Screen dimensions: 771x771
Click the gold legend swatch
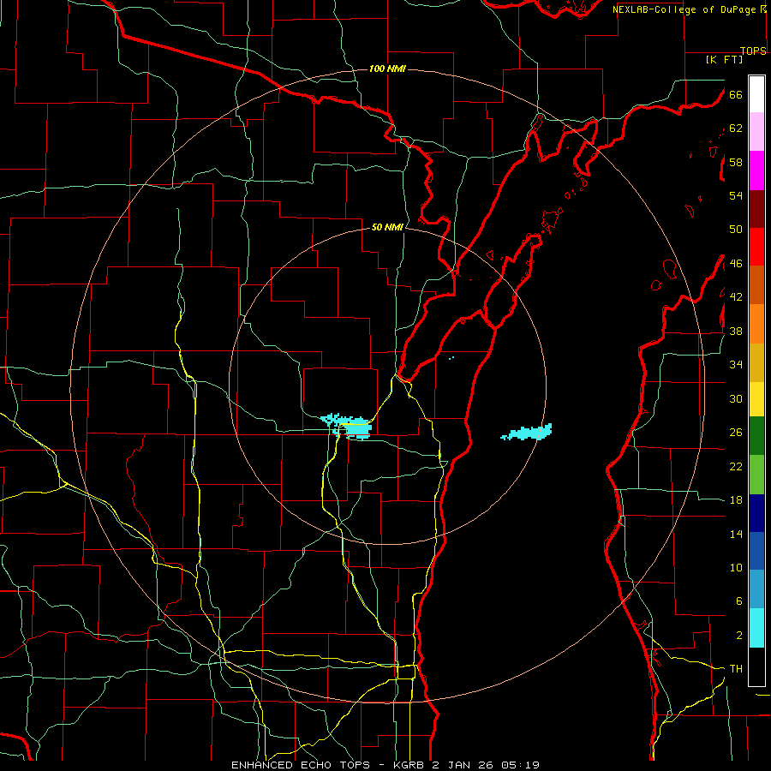point(756,363)
